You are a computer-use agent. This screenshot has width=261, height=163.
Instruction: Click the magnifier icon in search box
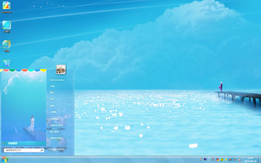pos(42,150)
